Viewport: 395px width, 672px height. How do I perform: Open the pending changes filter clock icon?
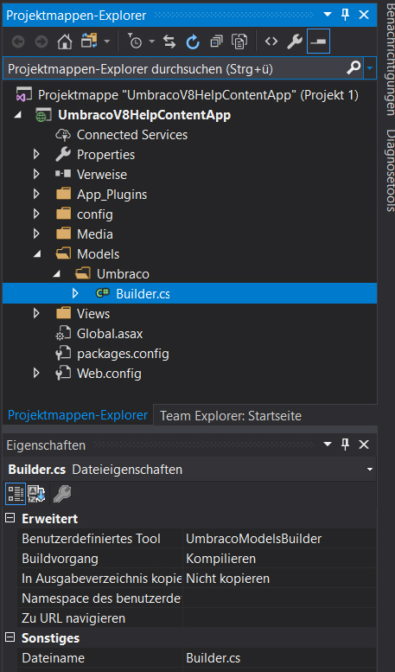tap(136, 42)
